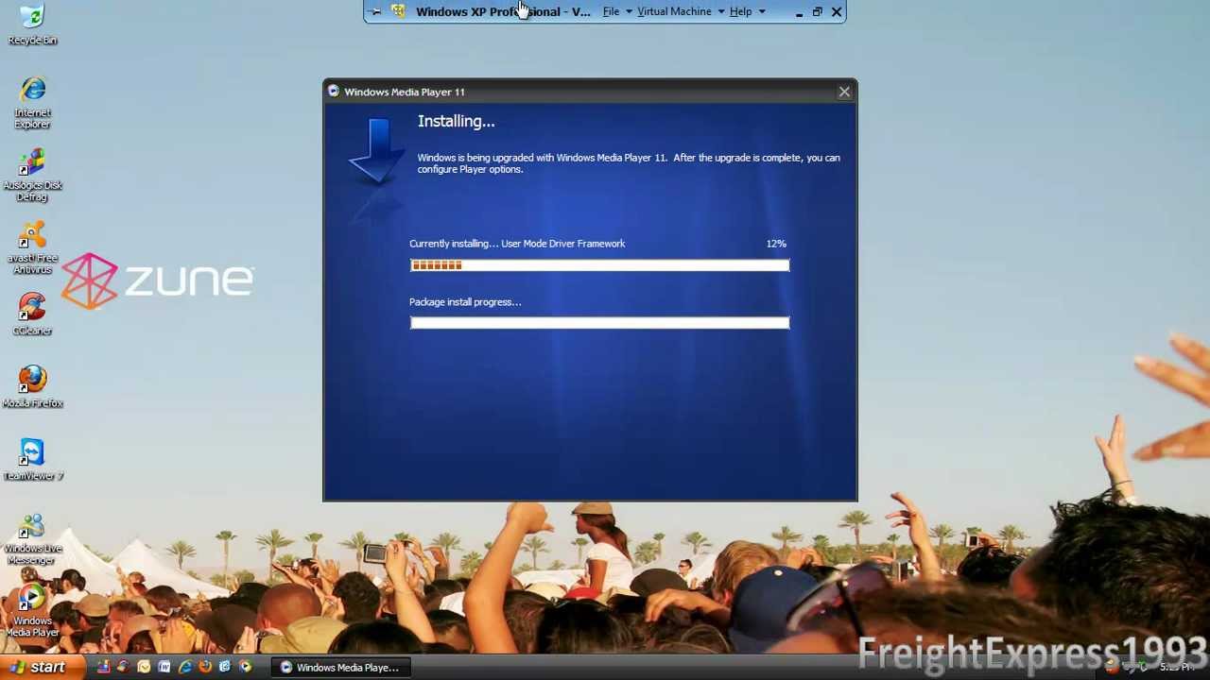Launch Word from Quick Launch bar
The image size is (1210, 680).
coord(164,667)
